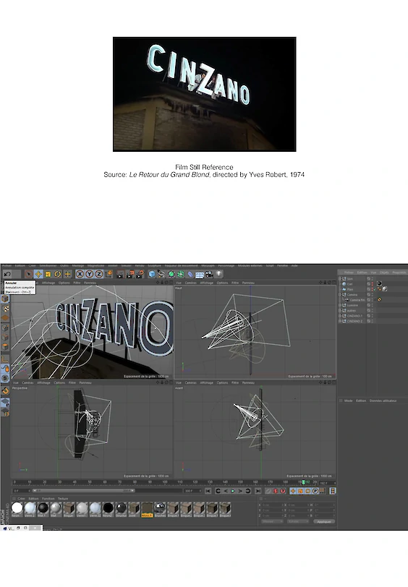Jump to the start of the animation
Image resolution: width=408 pixels, height=587 pixels.
208,491
